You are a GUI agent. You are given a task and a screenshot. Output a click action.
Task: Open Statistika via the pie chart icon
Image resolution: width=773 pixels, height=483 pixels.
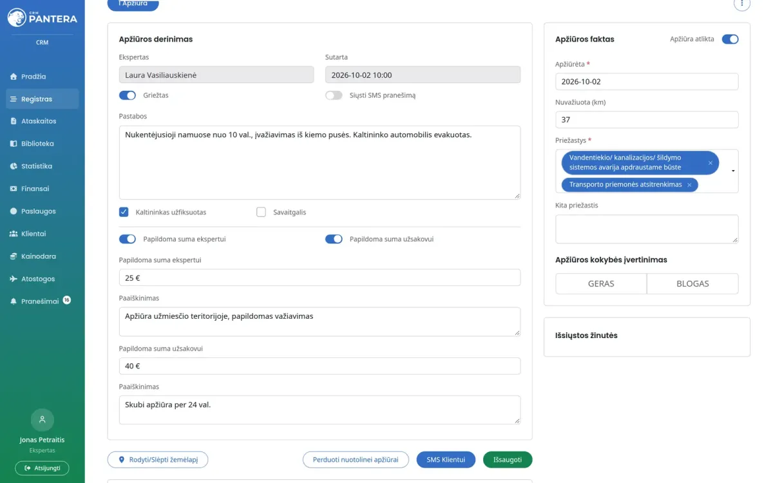click(14, 166)
